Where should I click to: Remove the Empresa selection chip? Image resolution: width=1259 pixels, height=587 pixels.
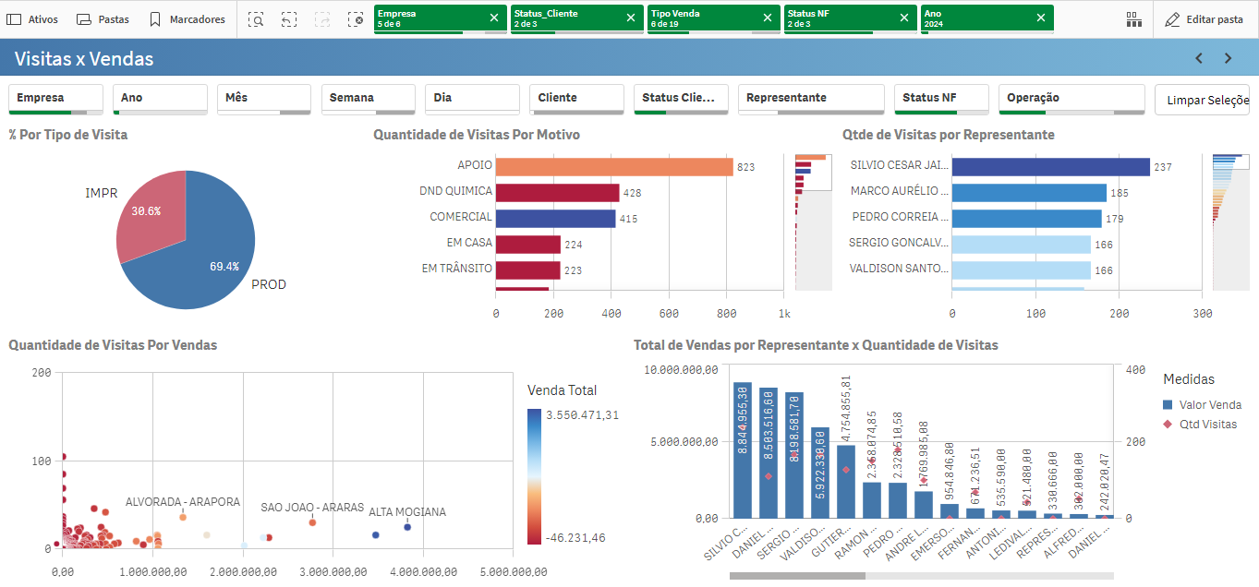tap(493, 18)
